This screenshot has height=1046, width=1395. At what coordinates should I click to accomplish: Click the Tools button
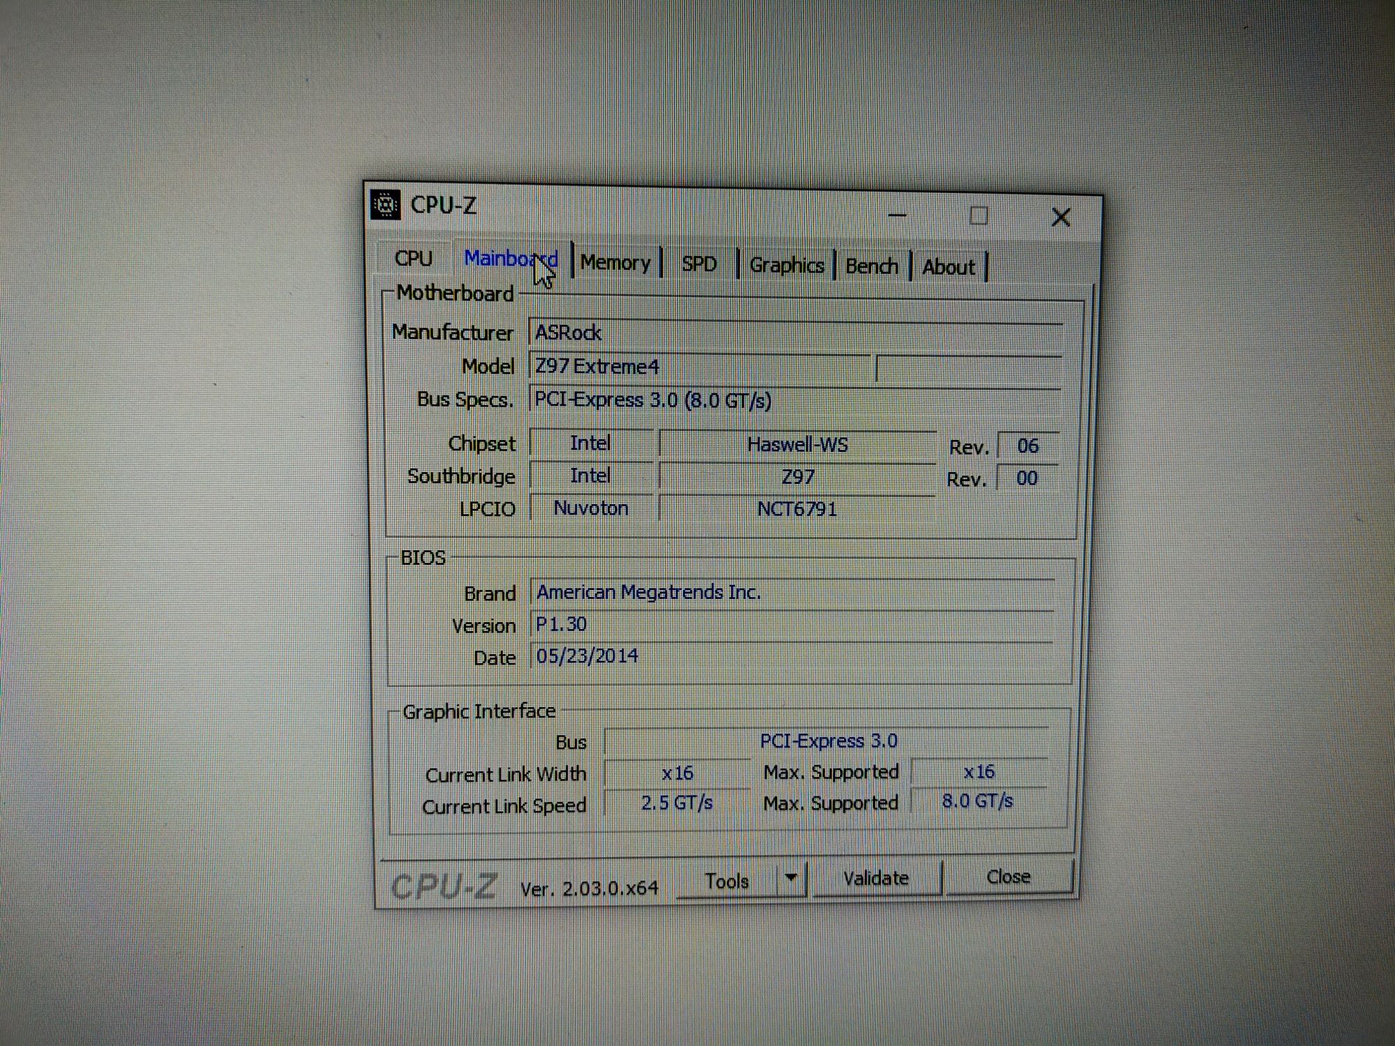pyautogui.click(x=727, y=881)
